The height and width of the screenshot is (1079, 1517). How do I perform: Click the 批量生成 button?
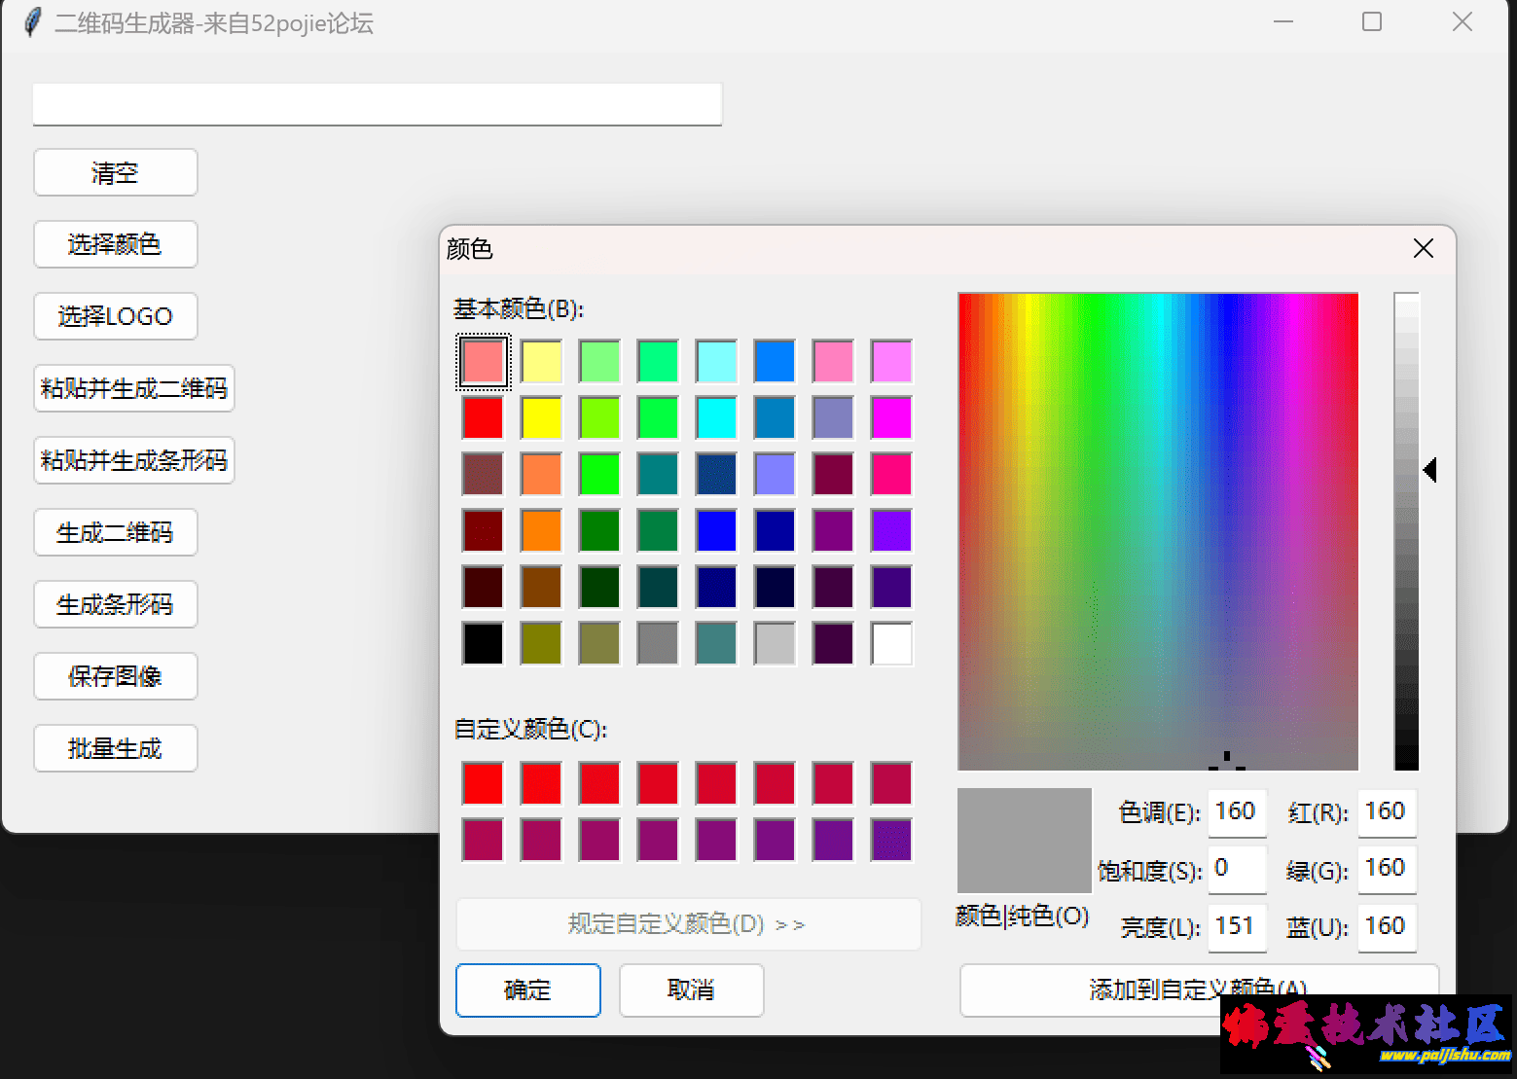point(115,748)
